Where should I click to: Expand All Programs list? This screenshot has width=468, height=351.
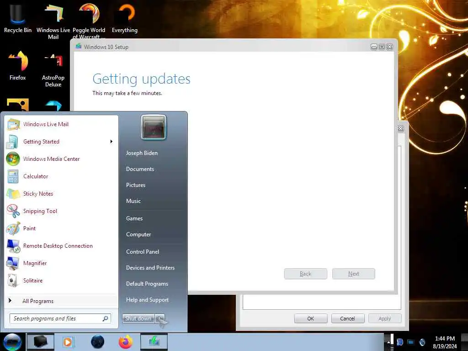[x=62, y=301]
